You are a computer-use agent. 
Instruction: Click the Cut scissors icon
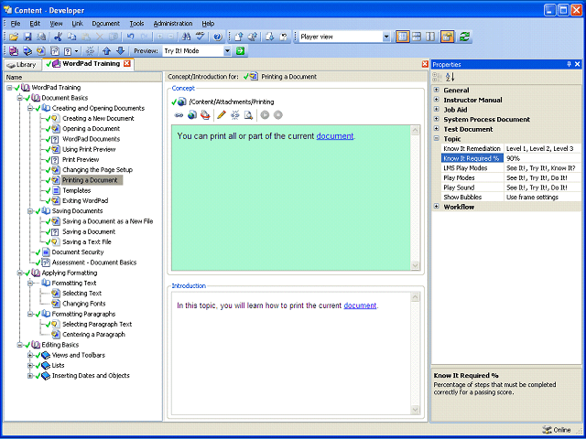(x=58, y=37)
